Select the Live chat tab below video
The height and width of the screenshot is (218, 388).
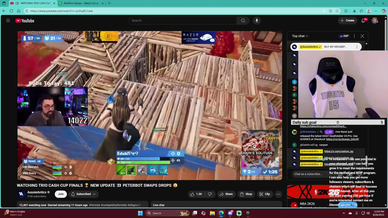click(159, 205)
